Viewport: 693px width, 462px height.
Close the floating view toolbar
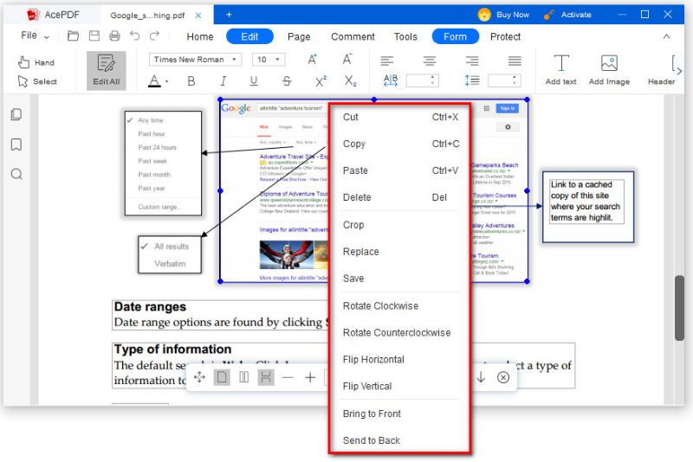coord(503,377)
